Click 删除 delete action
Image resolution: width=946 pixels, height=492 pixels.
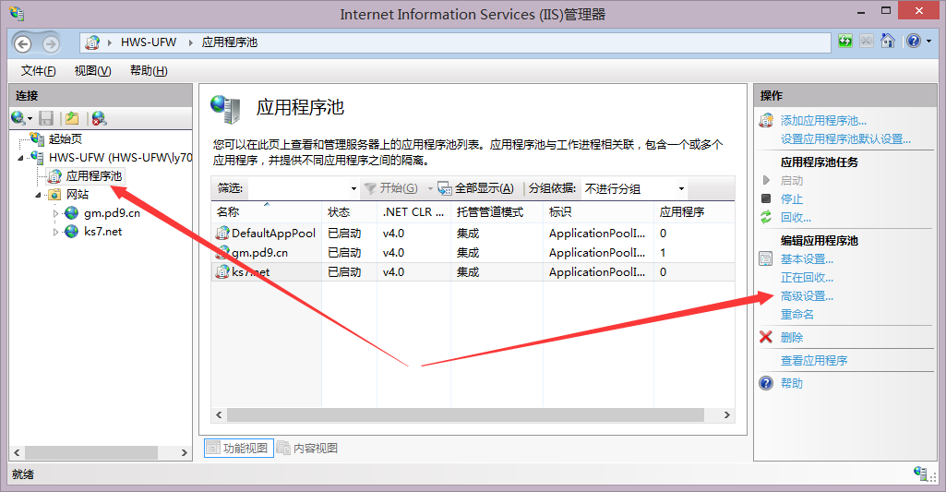792,338
